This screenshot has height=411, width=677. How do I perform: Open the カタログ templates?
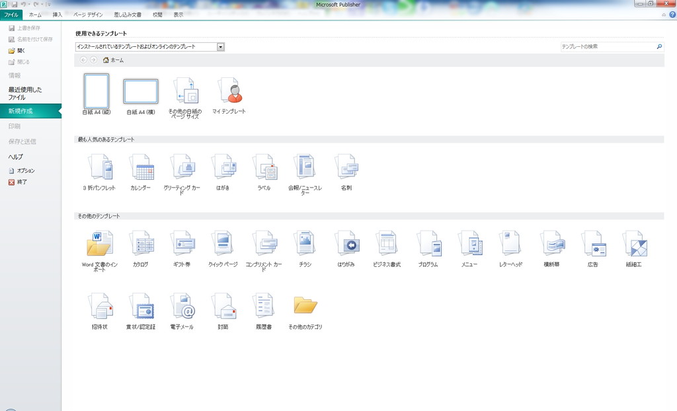[141, 248]
